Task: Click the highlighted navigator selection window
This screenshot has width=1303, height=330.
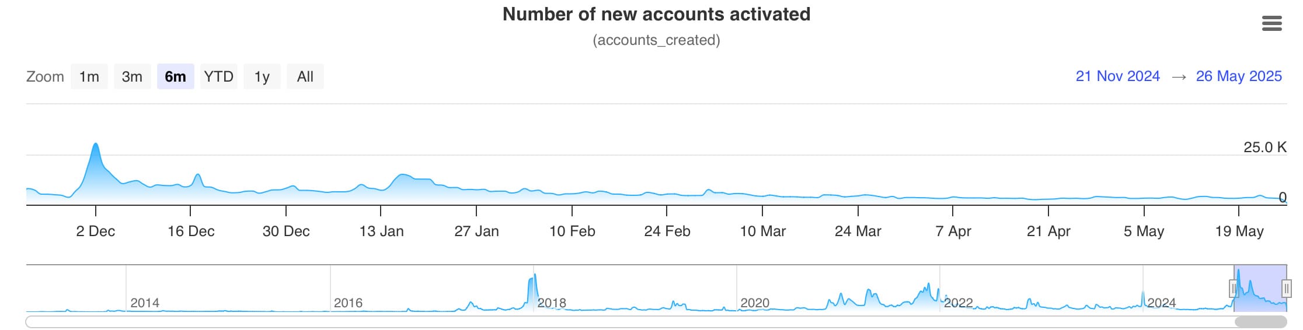Action: tap(1260, 289)
